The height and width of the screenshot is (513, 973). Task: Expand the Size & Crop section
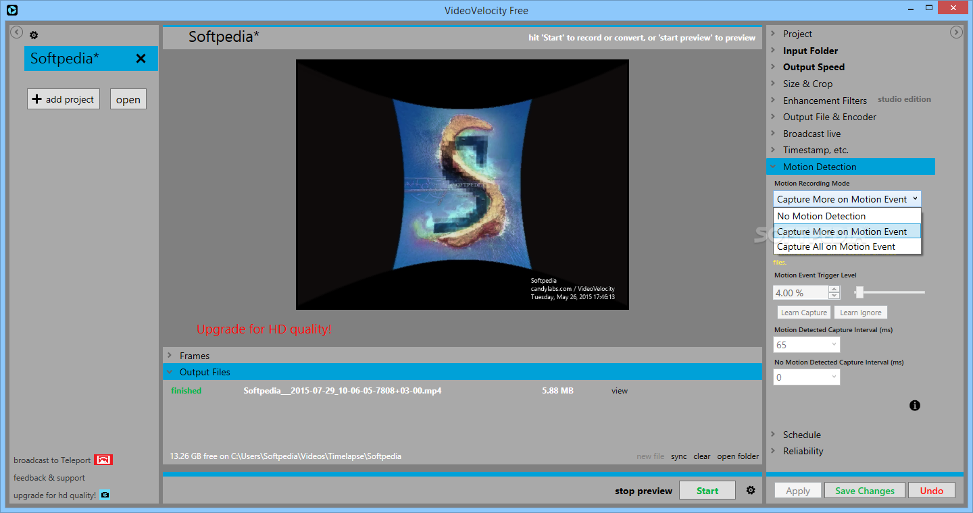(807, 84)
